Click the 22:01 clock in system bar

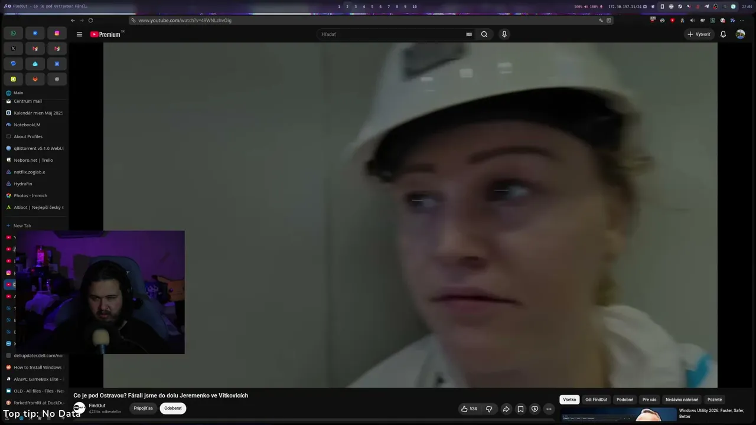pyautogui.click(x=747, y=6)
